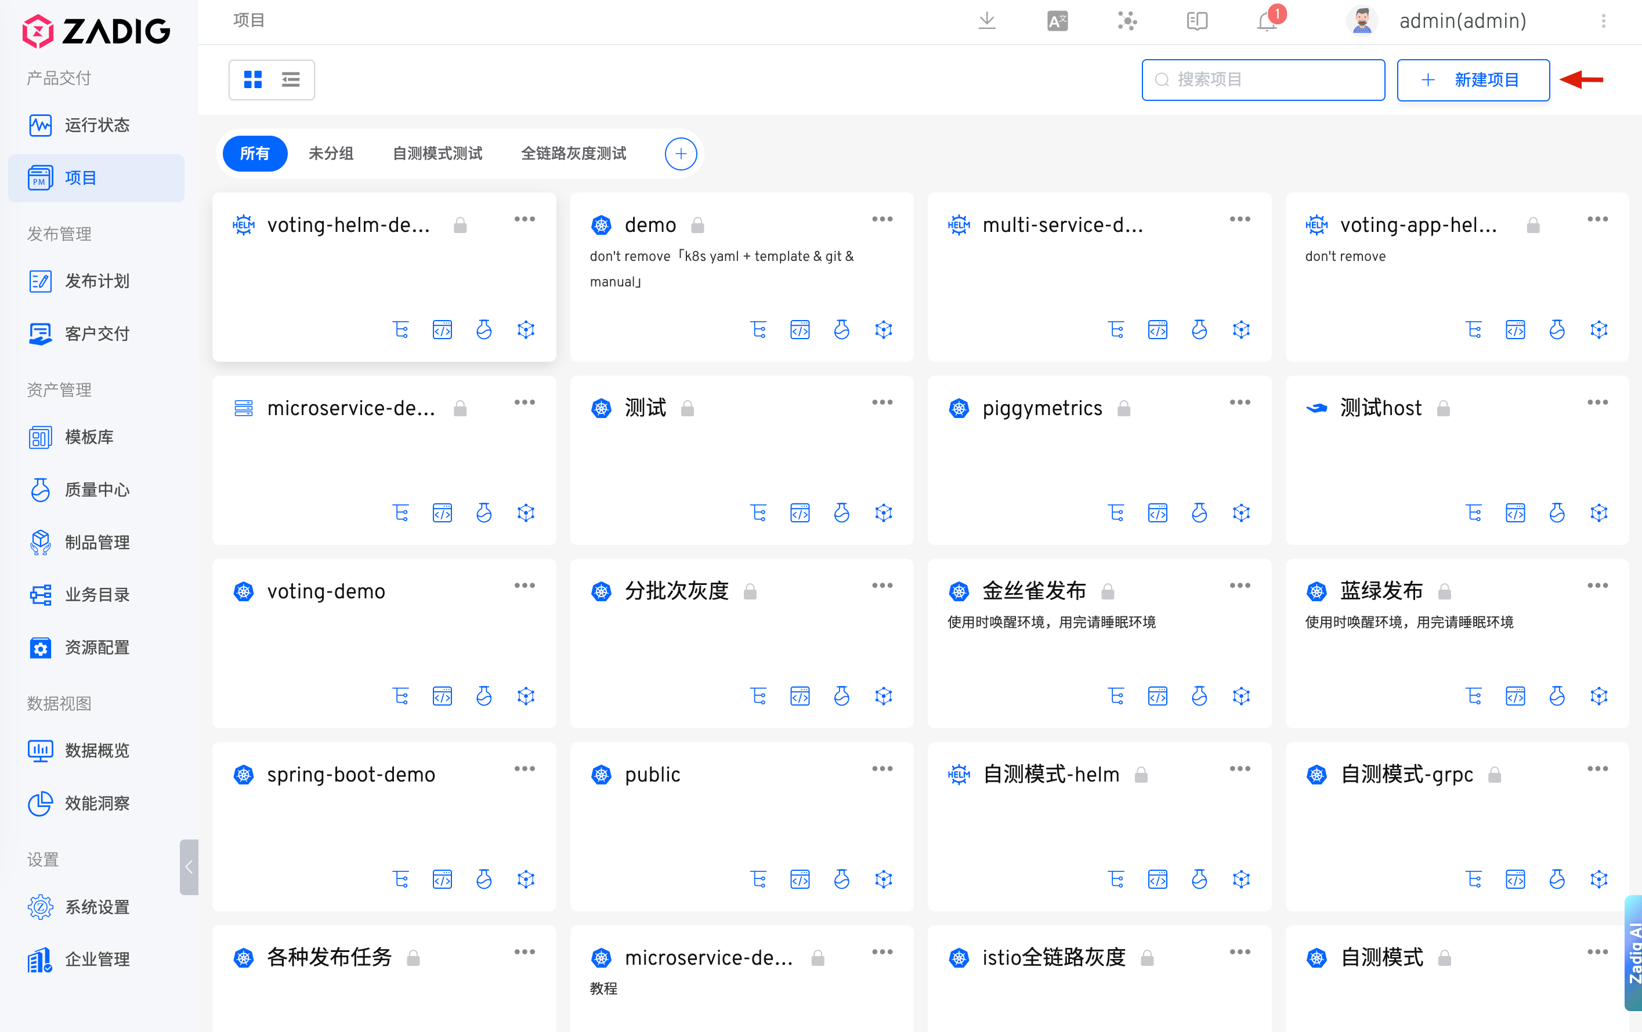
Task: Select the 未分组 tab
Action: point(331,153)
